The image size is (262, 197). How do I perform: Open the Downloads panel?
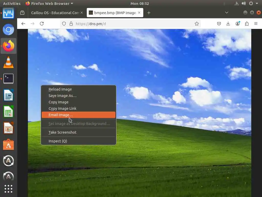tap(228, 24)
